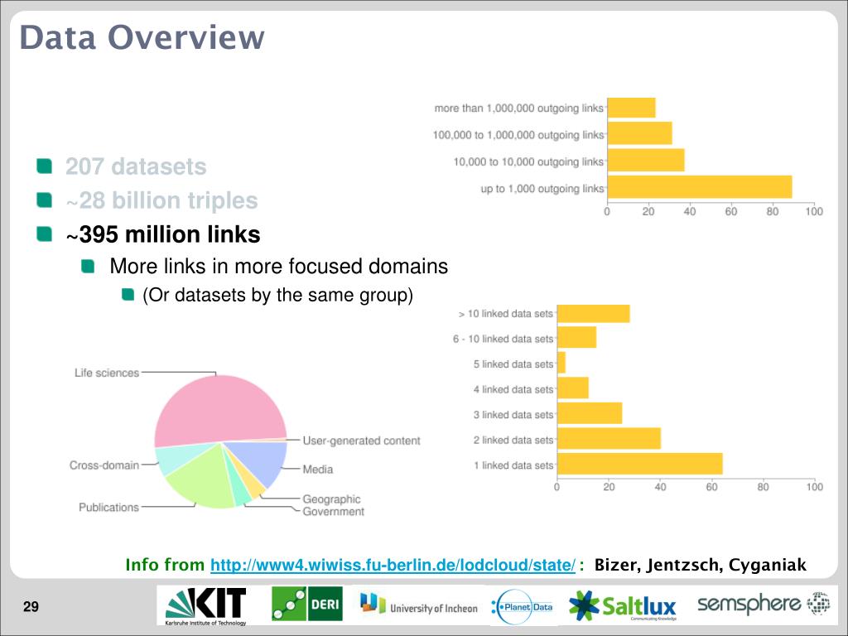Click the '> 10 linked data sets' bar
Screen dimensions: 848x636
point(593,314)
